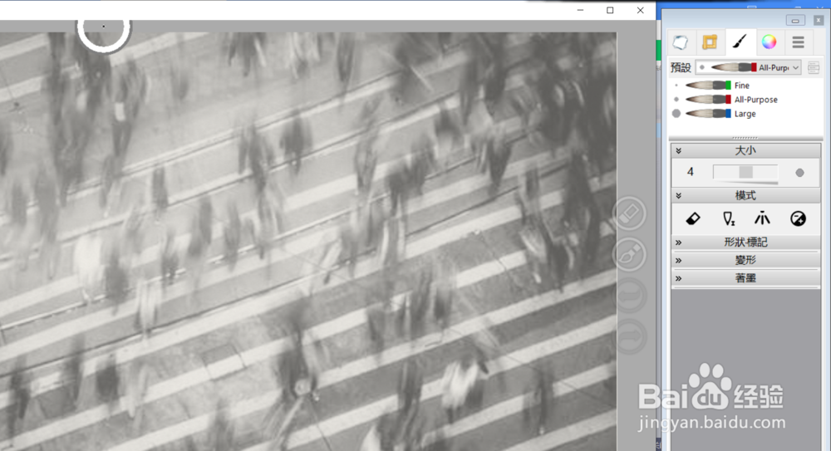Collapse the 模式 section

click(678, 195)
